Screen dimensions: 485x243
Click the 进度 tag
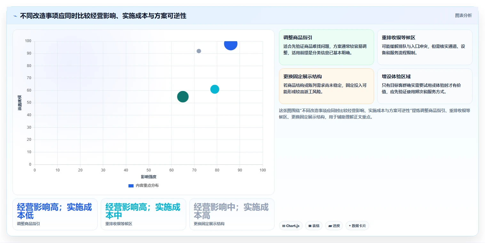[x=334, y=226]
